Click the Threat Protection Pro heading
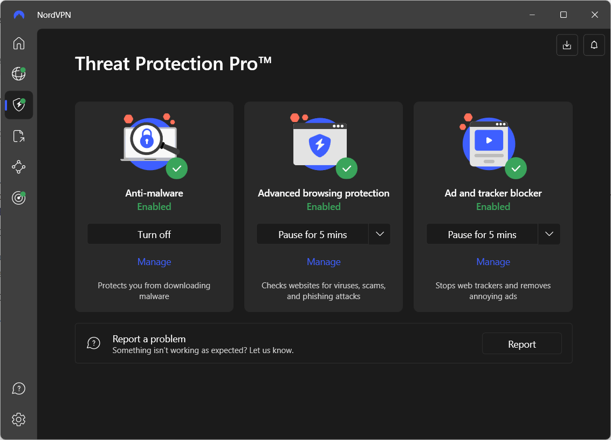 [x=173, y=64]
